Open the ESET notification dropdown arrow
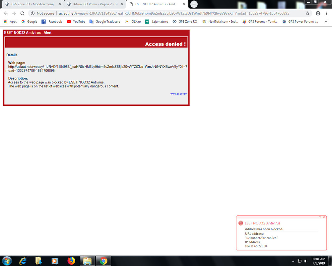 (x=320, y=217)
